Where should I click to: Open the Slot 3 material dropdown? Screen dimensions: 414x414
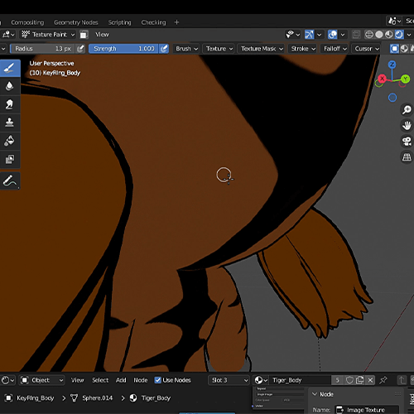(229, 380)
